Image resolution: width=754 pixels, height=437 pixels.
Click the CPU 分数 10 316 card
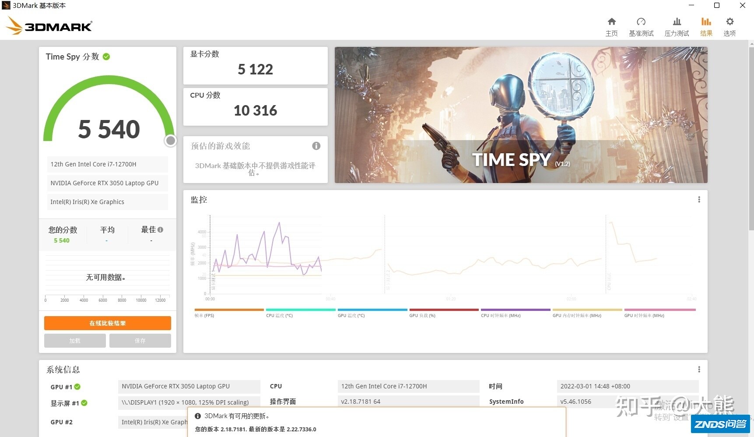255,107
